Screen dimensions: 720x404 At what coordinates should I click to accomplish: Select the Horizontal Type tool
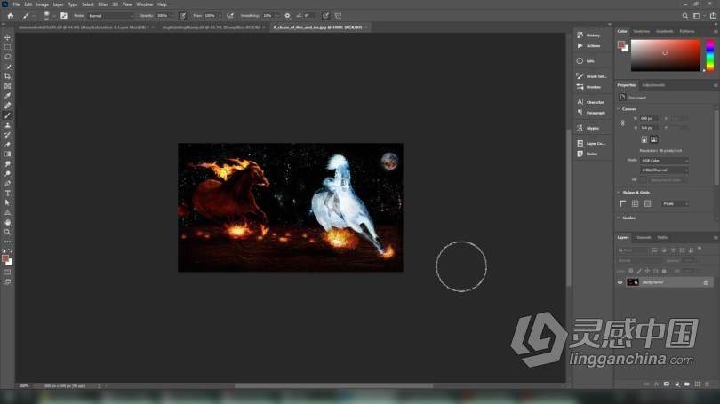coord(7,193)
